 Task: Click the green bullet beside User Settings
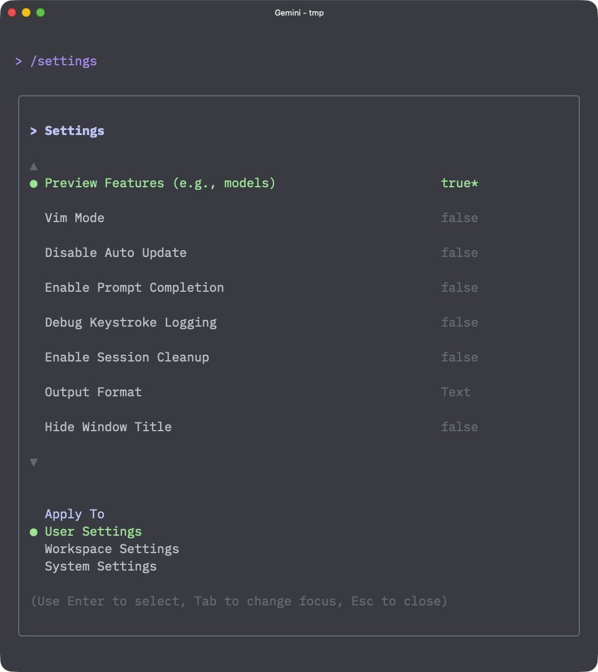34,532
